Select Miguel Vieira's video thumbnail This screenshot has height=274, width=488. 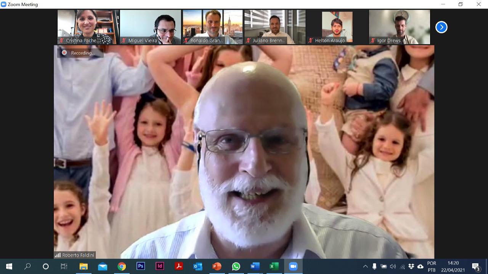coord(150,26)
